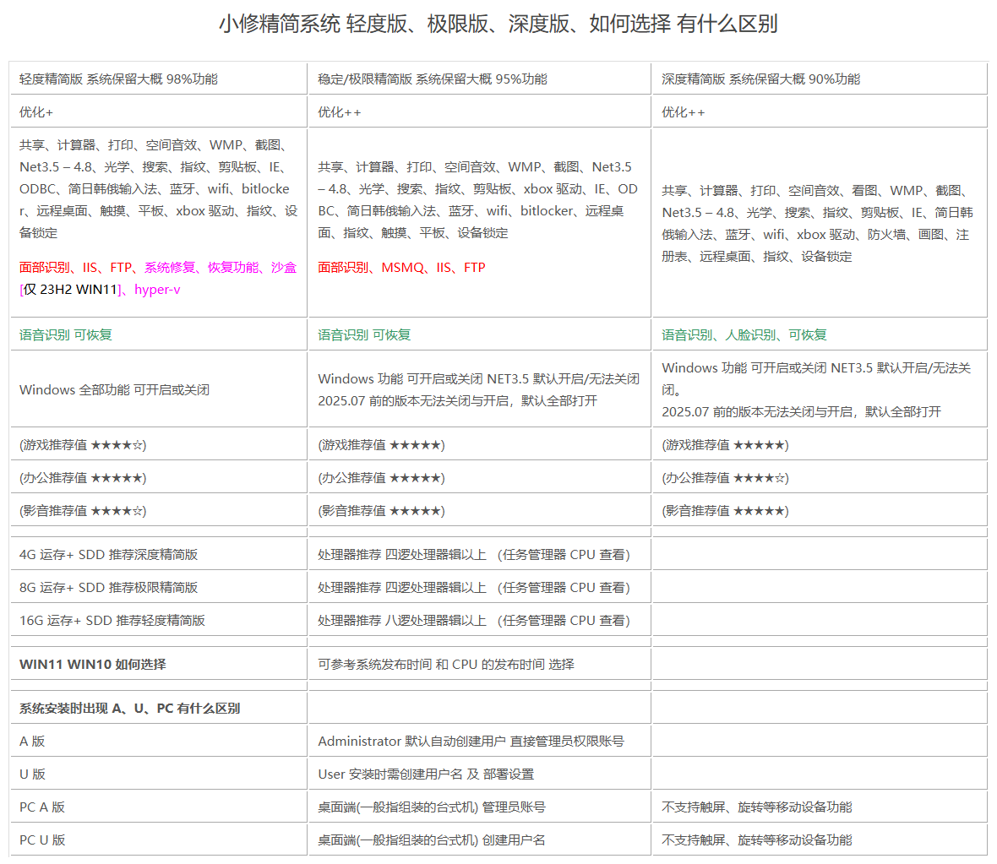Viewport: 997px width, 864px height.
Task: Click the magenta hyper-v text
Action: [157, 290]
